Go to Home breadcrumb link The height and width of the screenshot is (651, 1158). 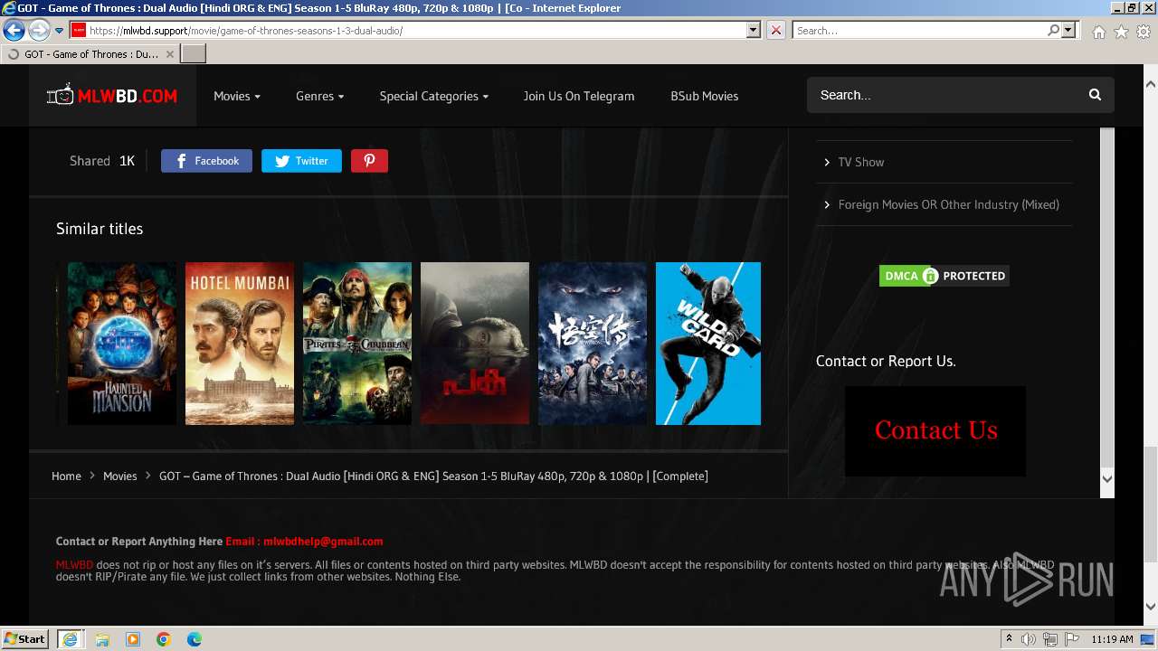pos(66,476)
